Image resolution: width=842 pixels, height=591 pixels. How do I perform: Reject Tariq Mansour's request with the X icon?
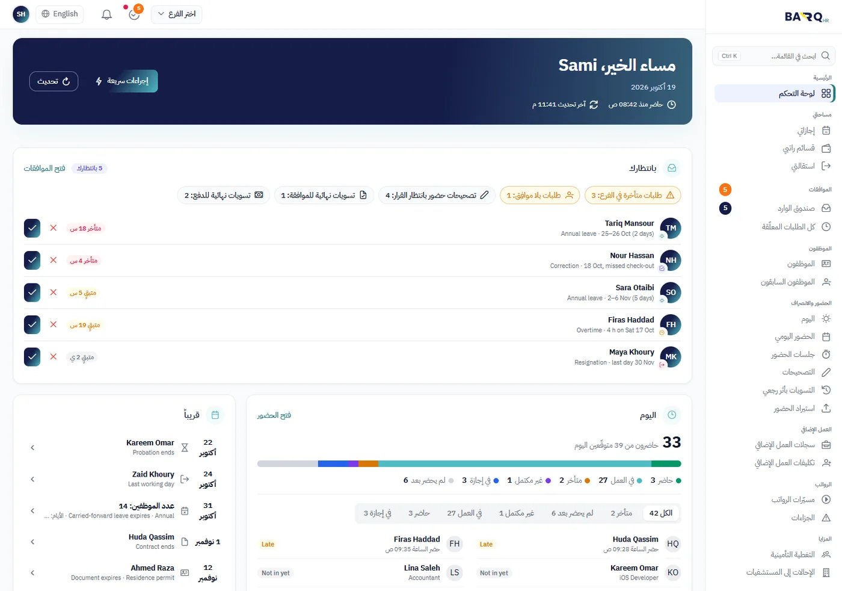54,228
